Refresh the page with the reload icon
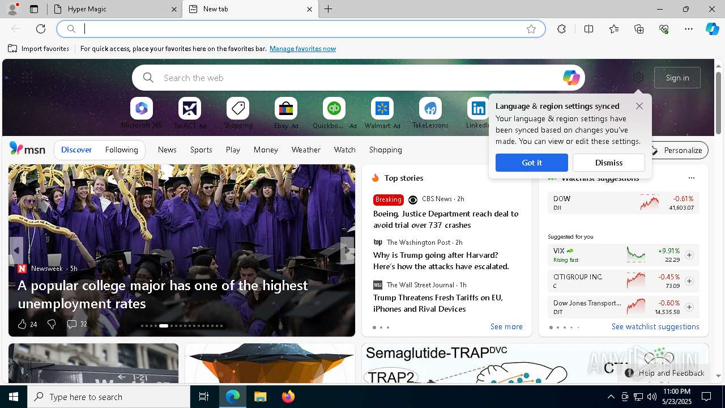This screenshot has height=408, width=725. [x=41, y=29]
